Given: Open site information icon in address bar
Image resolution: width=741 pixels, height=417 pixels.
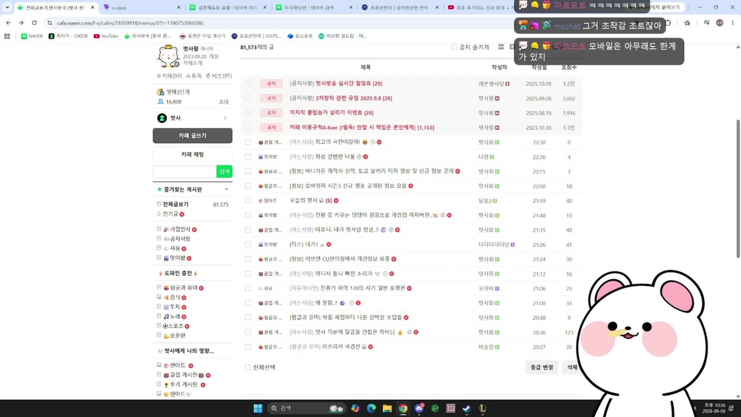Looking at the screenshot, I should pyautogui.click(x=49, y=23).
